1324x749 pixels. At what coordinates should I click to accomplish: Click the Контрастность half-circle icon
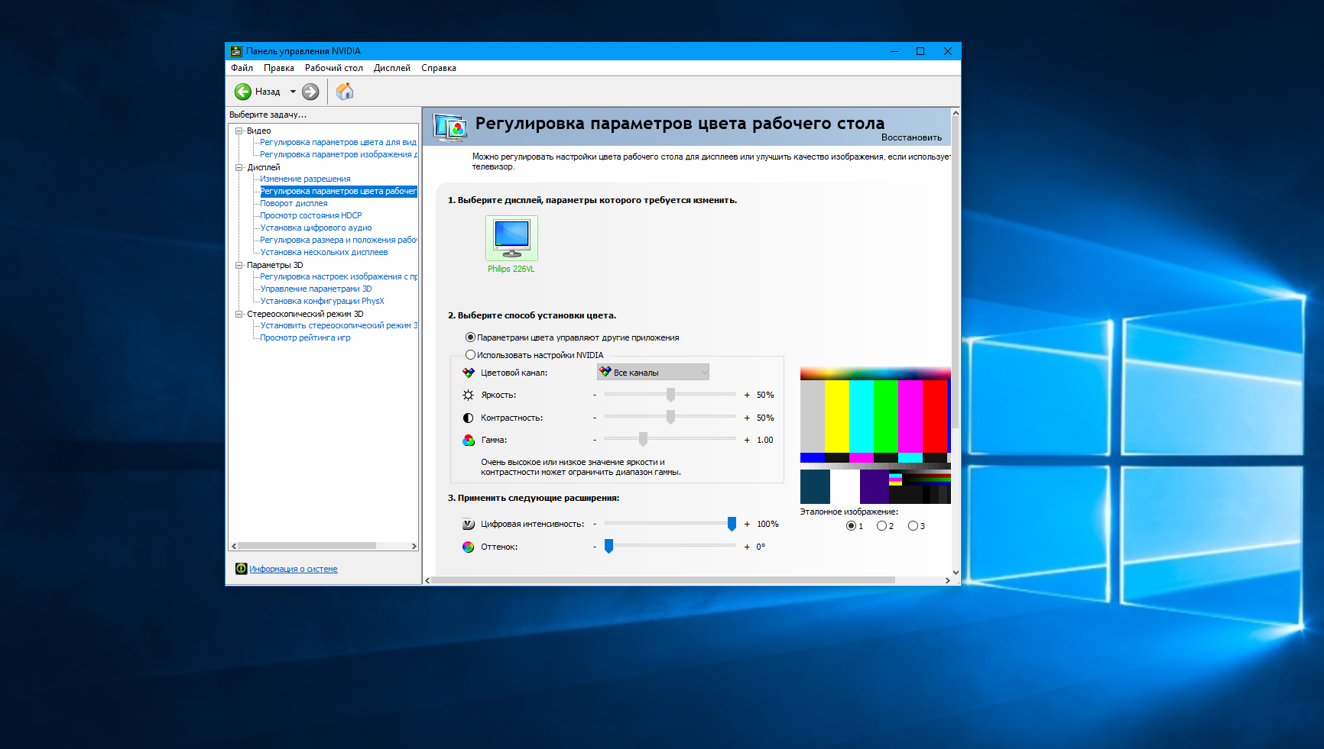[x=469, y=418]
